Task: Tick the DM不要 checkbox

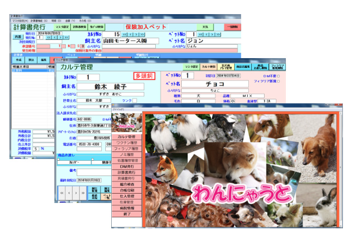Action: click(x=278, y=76)
